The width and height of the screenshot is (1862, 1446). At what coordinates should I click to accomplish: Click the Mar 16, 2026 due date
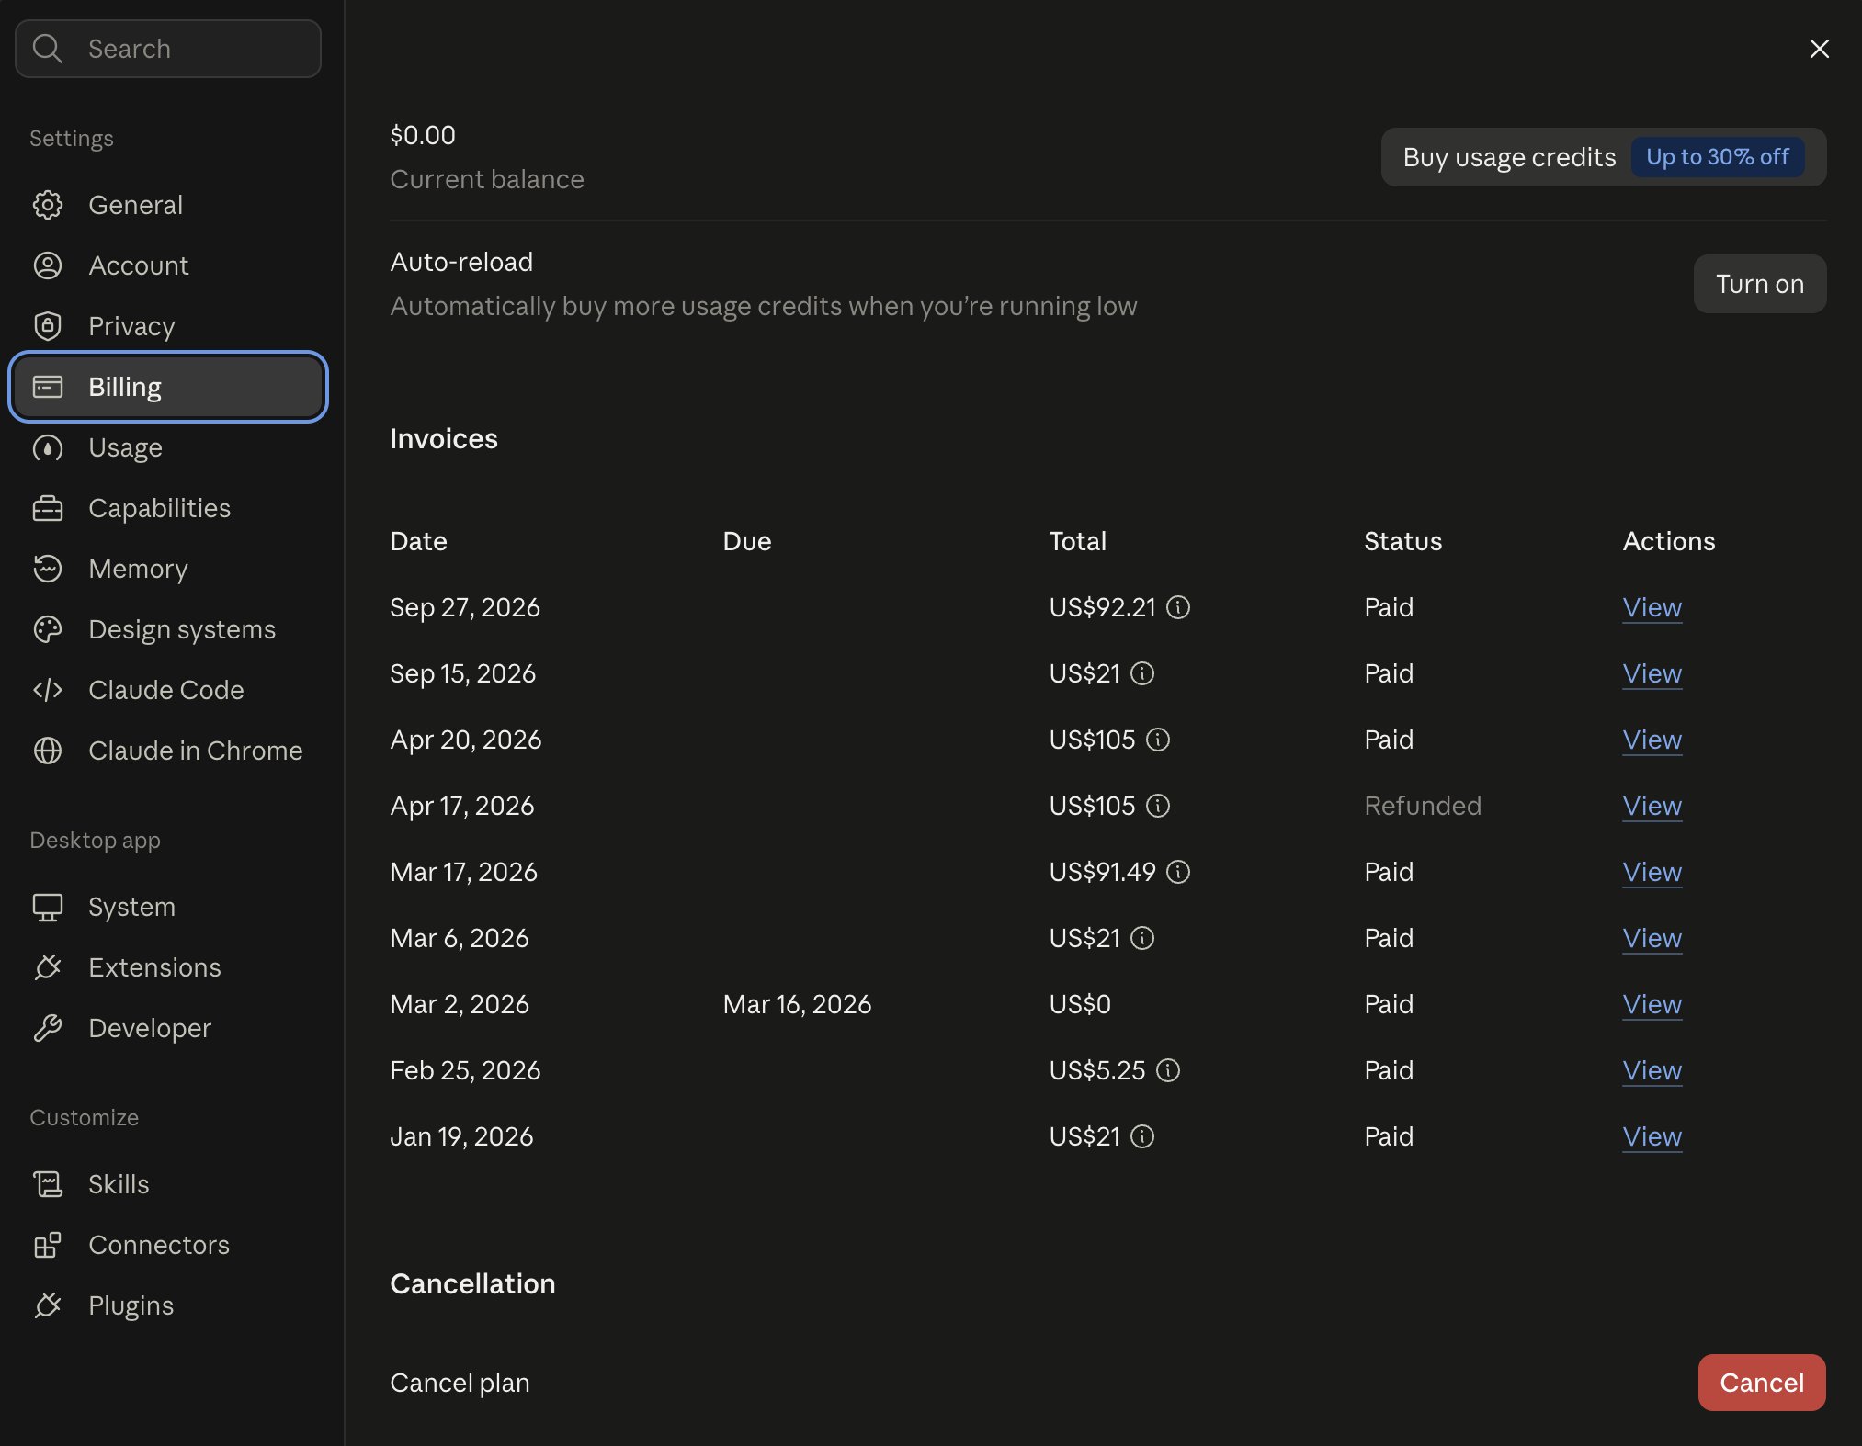point(797,1004)
